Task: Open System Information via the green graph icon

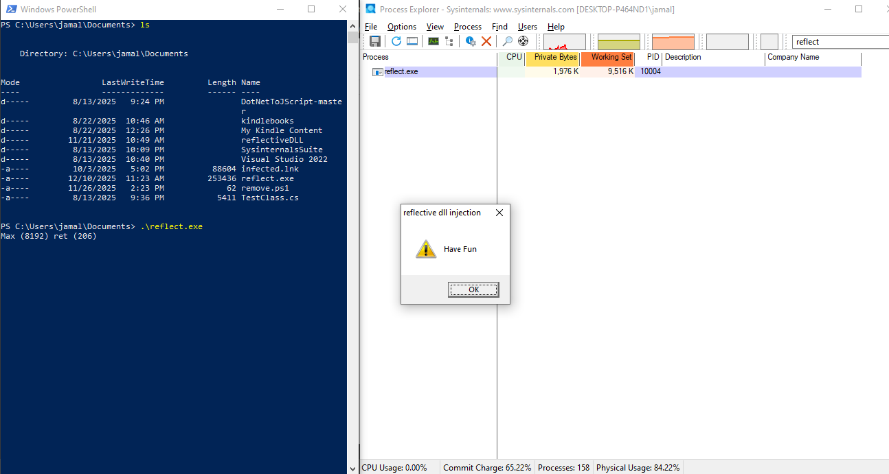Action: [434, 41]
